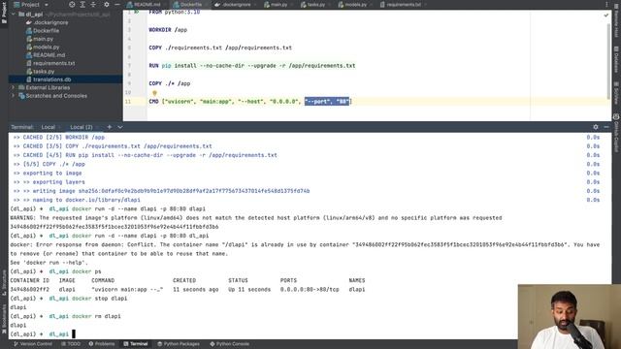This screenshot has height=349, width=621.
Task: Switch to the requirements.txt editor tab
Action: click(x=403, y=5)
